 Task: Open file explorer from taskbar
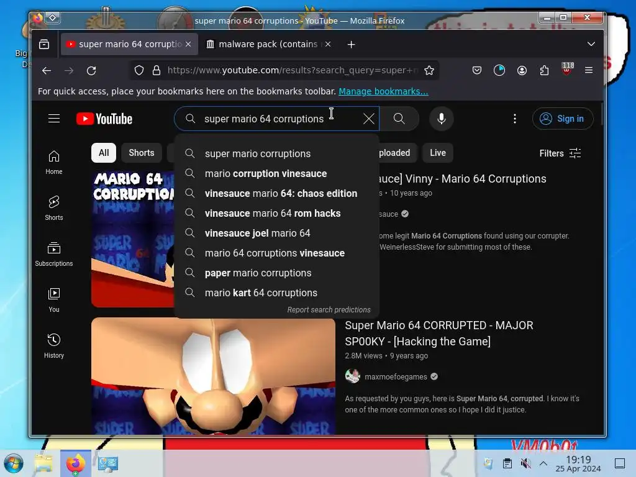(x=43, y=463)
